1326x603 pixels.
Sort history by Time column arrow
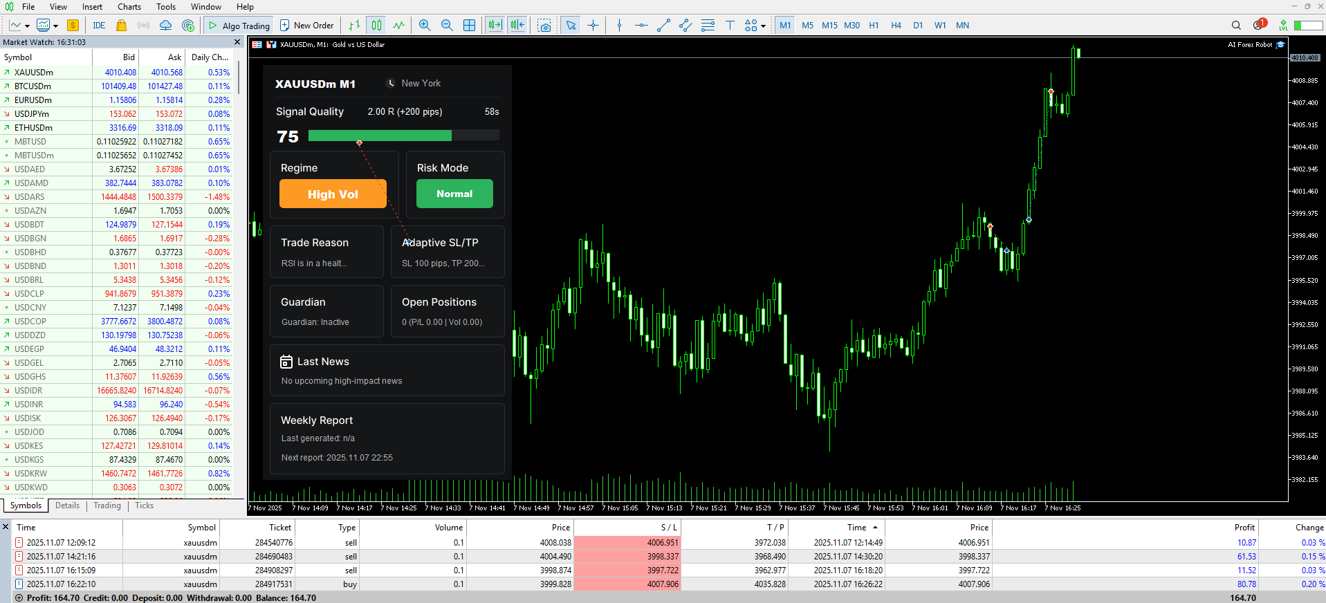[875, 528]
